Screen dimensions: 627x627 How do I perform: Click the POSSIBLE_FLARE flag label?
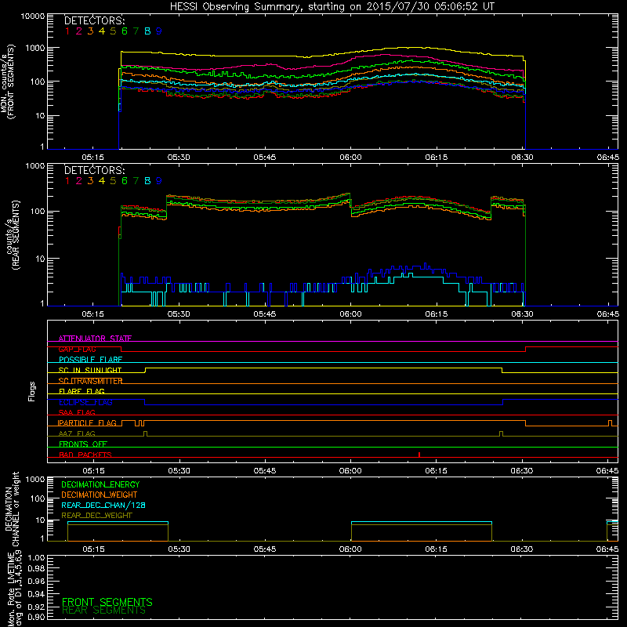[90, 360]
